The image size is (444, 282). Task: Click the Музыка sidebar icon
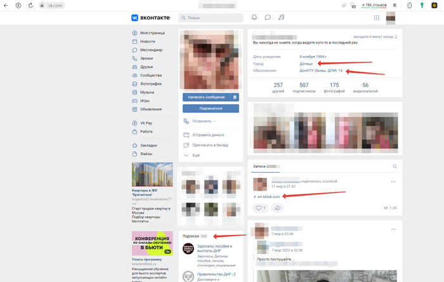[x=134, y=92]
